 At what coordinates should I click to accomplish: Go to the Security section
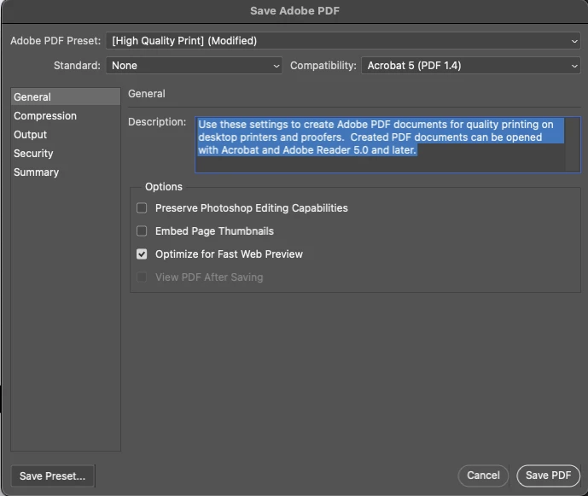point(66,154)
